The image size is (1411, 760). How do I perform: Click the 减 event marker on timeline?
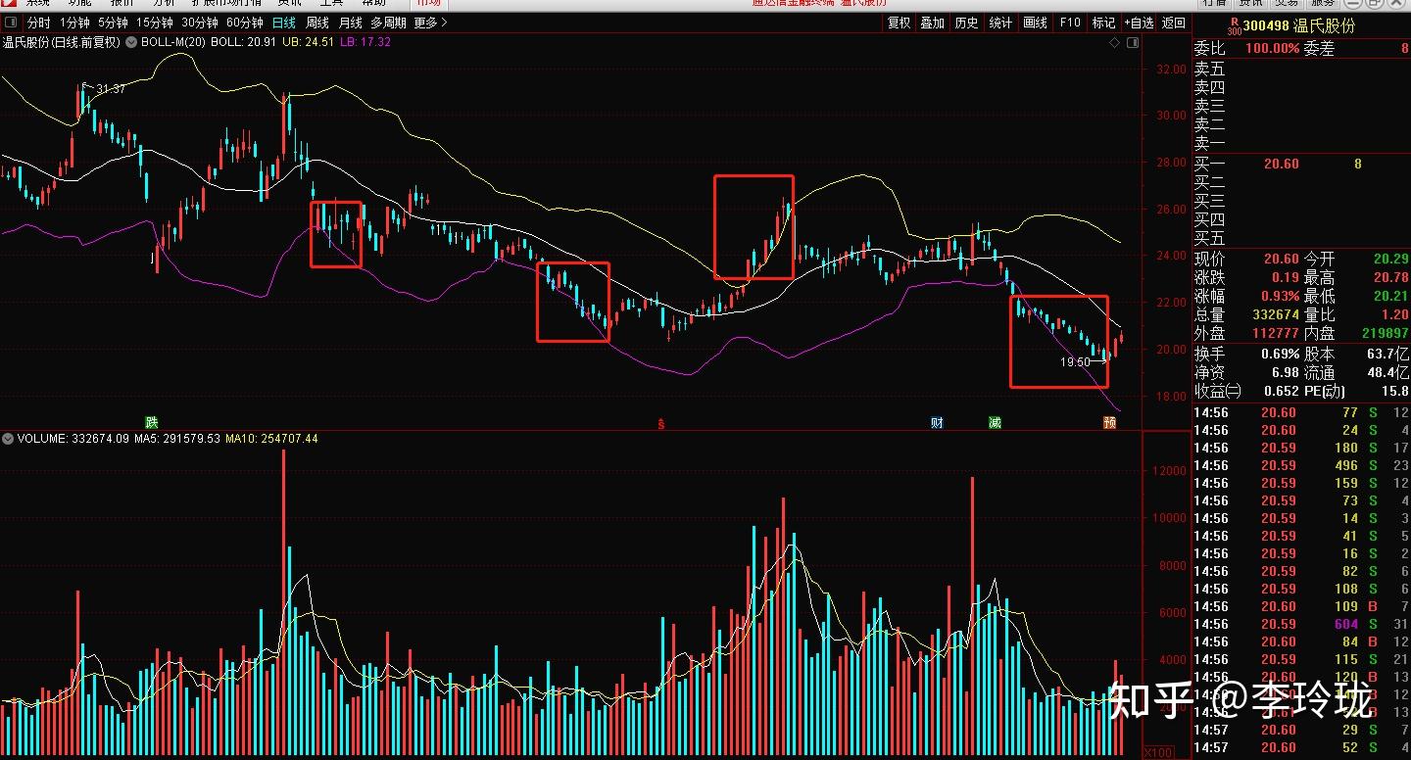(x=996, y=423)
